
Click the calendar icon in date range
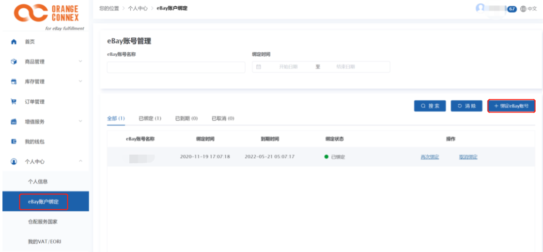(x=258, y=67)
